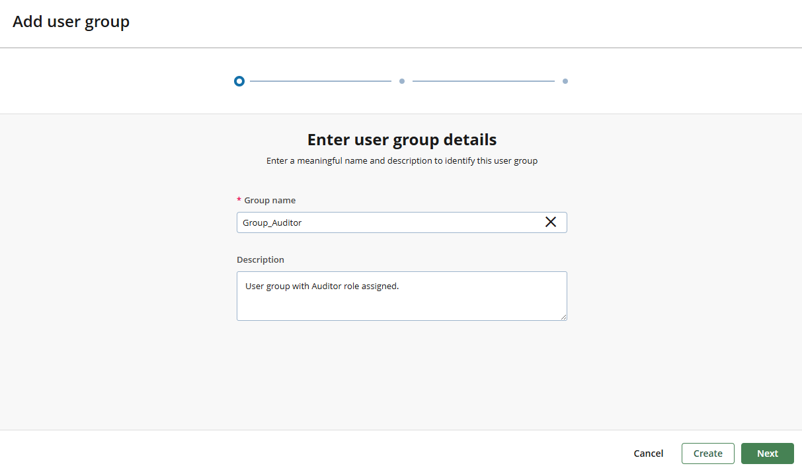The width and height of the screenshot is (802, 470).
Task: Click the Add user group page title
Action: [x=71, y=21]
